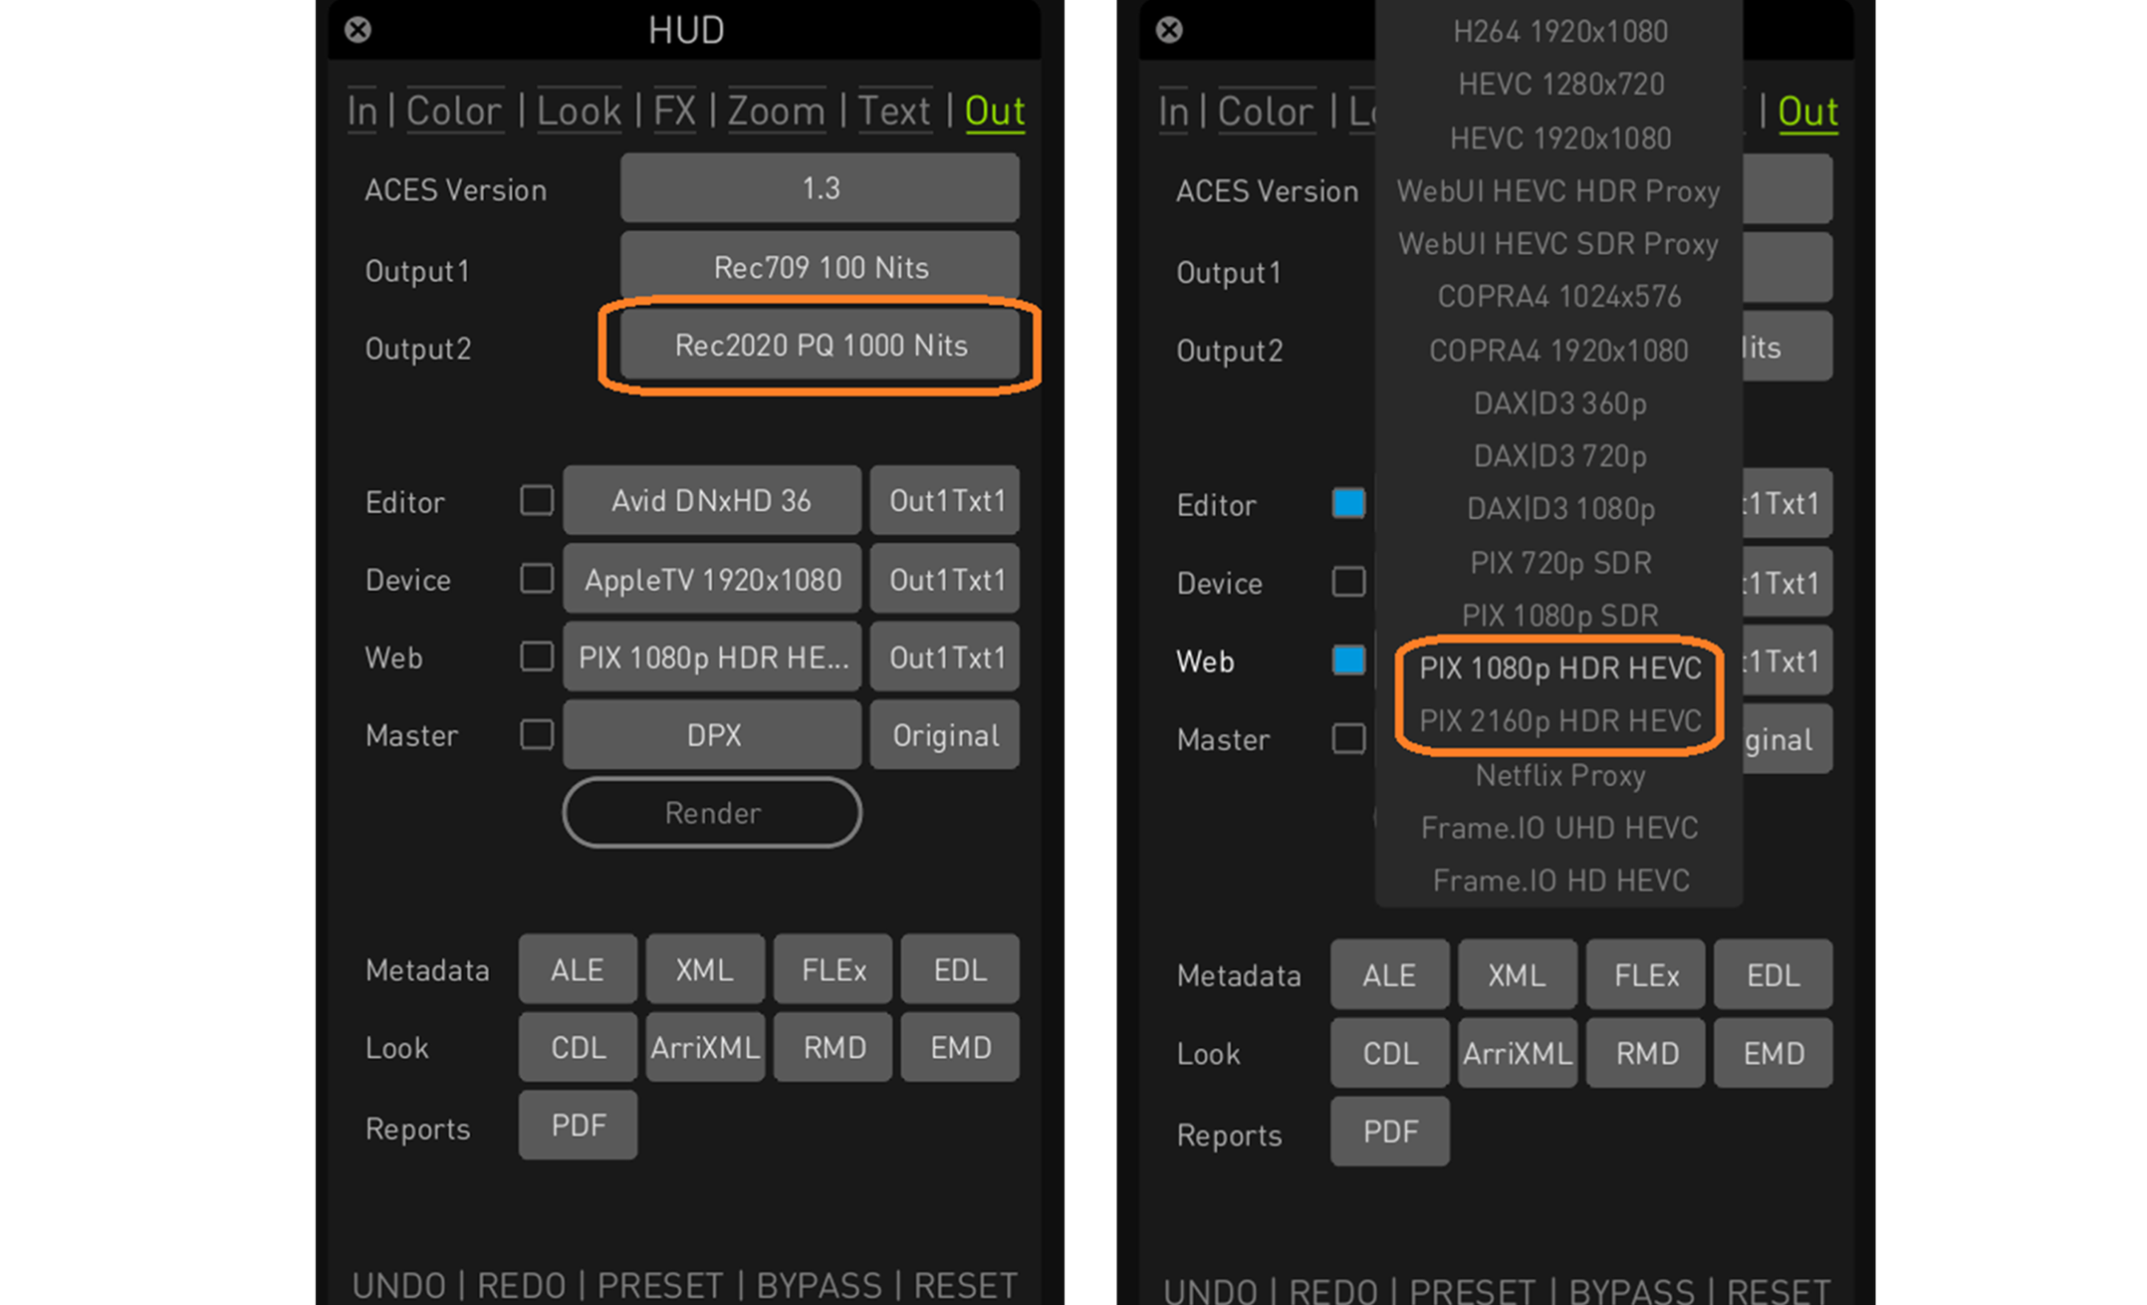Click ArriXML look button in right panel
2147x1305 pixels.
[x=1517, y=1053]
